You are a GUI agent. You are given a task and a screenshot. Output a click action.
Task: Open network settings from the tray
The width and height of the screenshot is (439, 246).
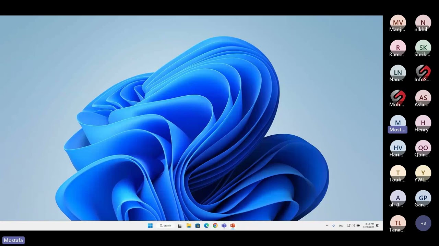[x=348, y=225]
